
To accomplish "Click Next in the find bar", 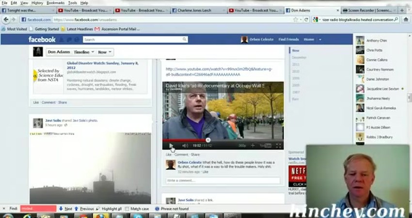I will 65,209.
